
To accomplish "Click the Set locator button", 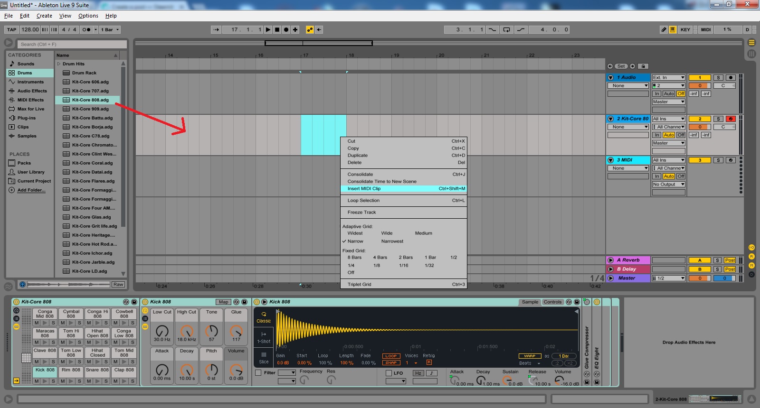I will 621,66.
